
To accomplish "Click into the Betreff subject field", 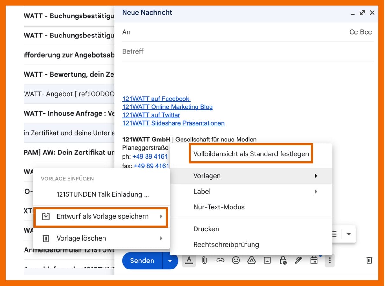I will [223, 51].
